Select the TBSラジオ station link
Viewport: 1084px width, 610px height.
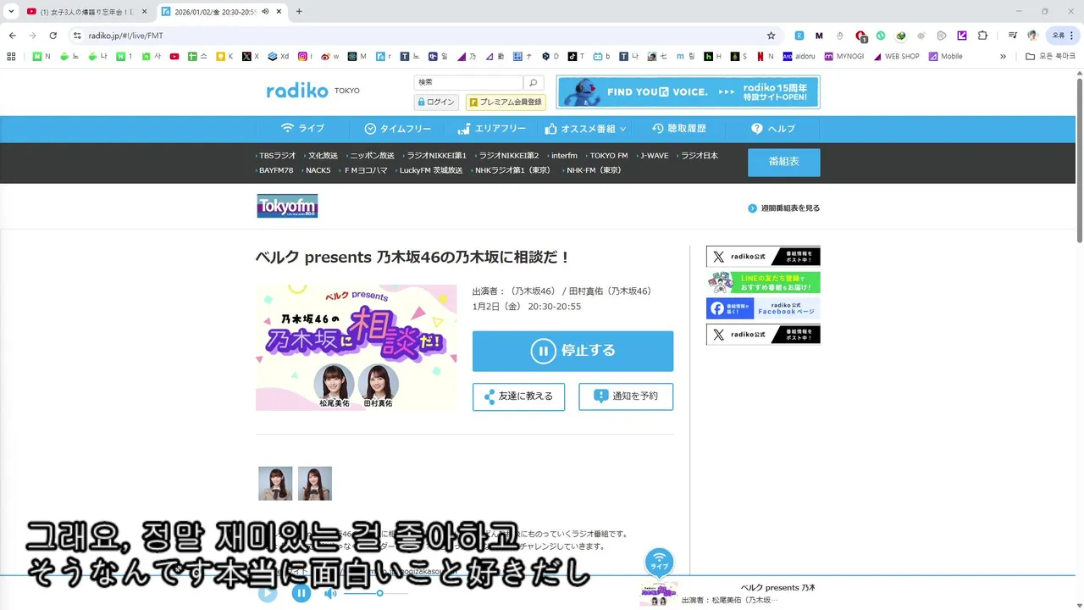point(278,156)
